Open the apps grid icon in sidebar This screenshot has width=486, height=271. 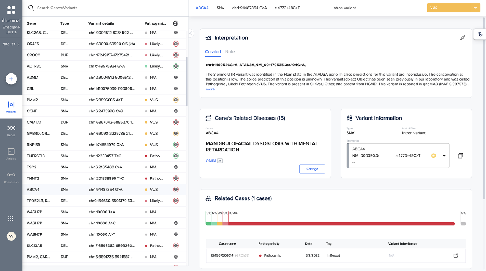[11, 218]
